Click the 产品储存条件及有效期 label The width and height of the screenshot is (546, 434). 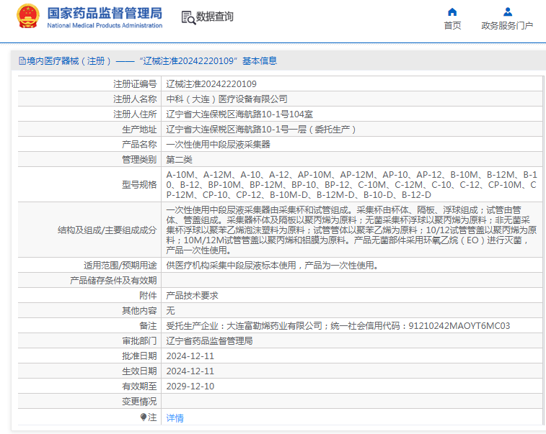click(x=113, y=281)
